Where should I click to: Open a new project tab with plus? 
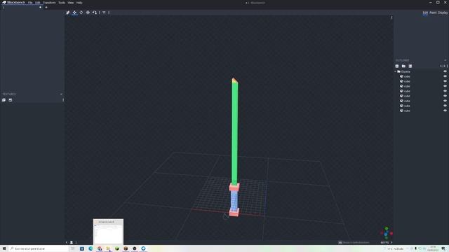(x=46, y=7)
